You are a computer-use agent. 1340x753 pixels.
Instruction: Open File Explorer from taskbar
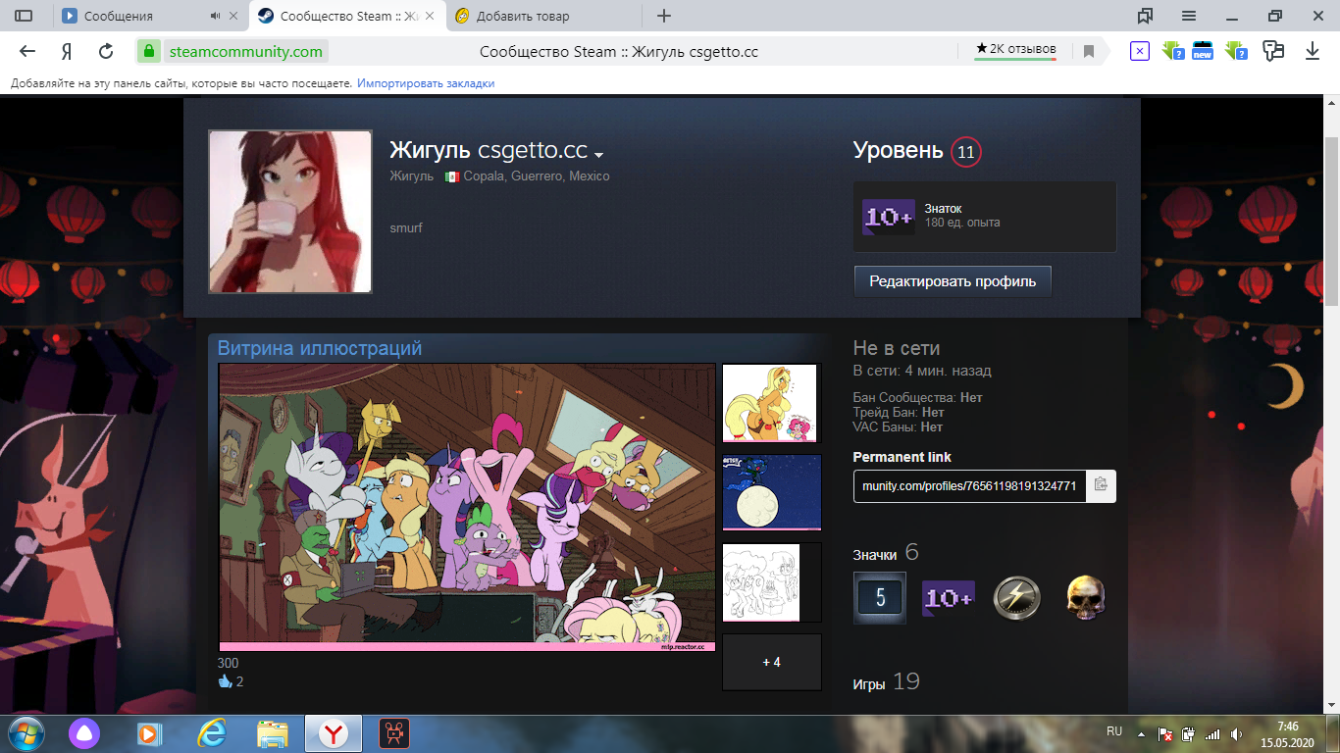coord(273,733)
